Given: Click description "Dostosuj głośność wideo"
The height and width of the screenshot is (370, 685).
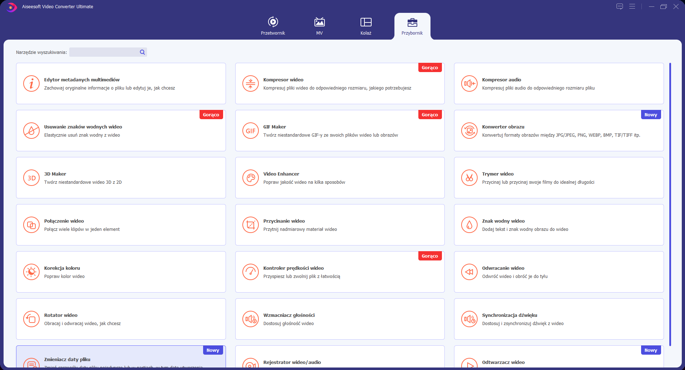Looking at the screenshot, I should 288,323.
